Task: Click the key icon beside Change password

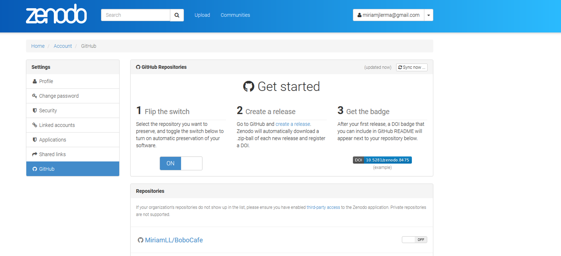Action: (x=35, y=96)
